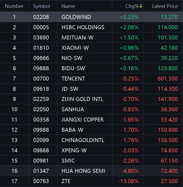Click the +0.96% change value
The height and width of the screenshot is (187, 183).
[x=129, y=48]
